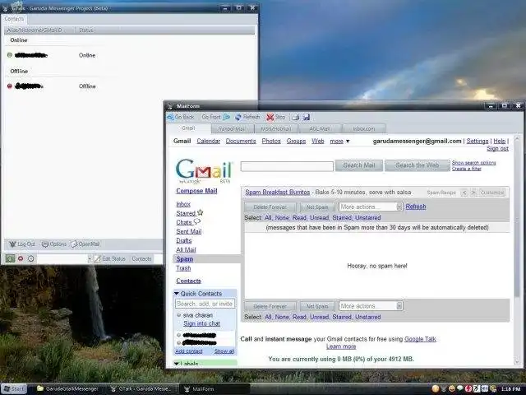Click the Gmail search input field

(x=287, y=166)
